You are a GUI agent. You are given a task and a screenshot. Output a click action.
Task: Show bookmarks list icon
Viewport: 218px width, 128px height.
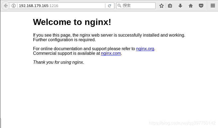170,6
